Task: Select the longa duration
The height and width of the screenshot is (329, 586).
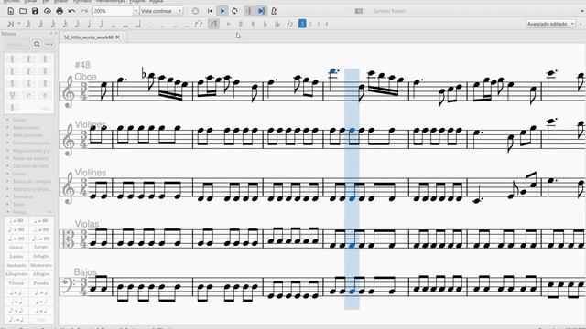Action: [138, 25]
